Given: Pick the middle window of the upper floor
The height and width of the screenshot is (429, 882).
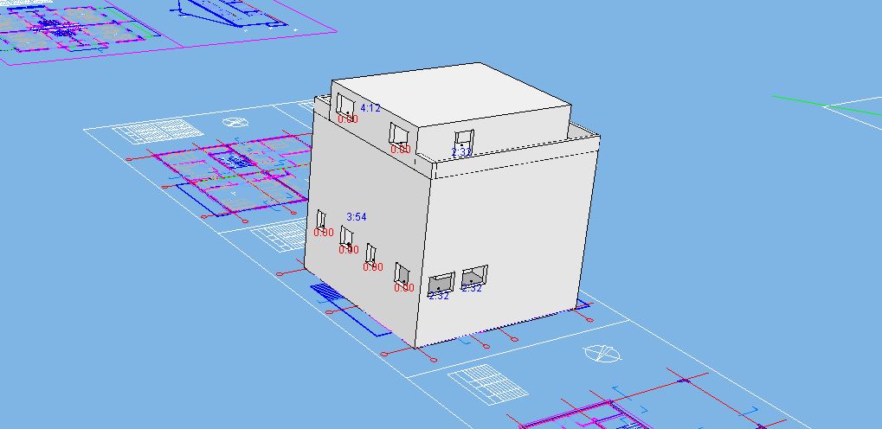Looking at the screenshot, I should pos(398,134).
